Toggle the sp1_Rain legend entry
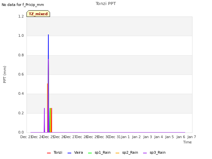 pyautogui.click(x=99, y=152)
